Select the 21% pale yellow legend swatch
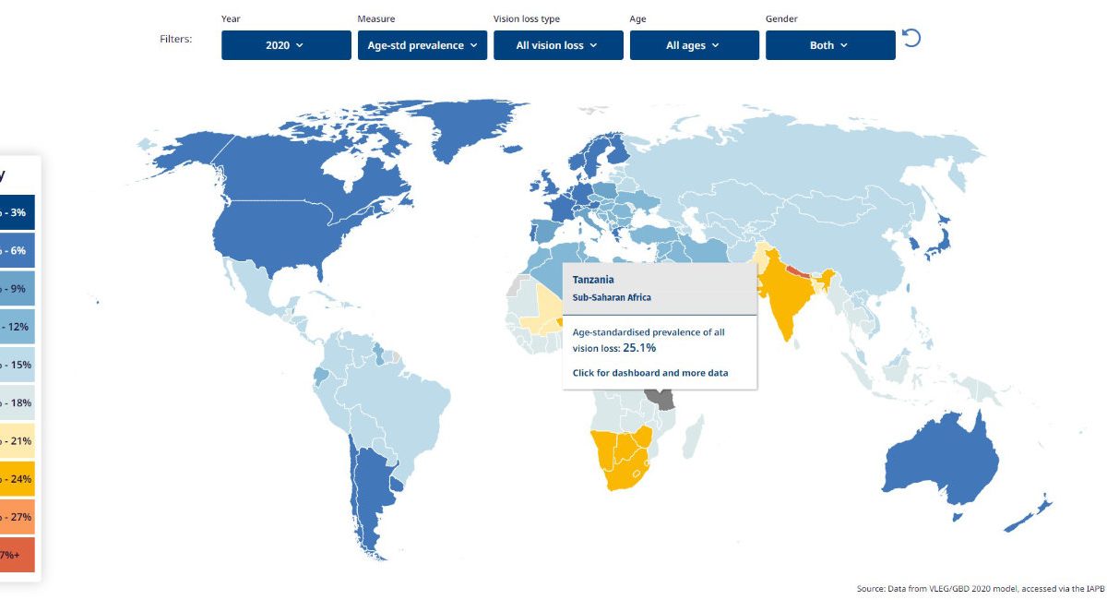The height and width of the screenshot is (600, 1107). (17, 440)
